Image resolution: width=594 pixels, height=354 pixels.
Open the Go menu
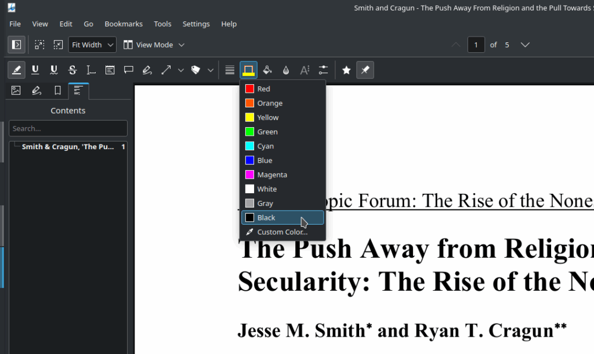click(88, 24)
